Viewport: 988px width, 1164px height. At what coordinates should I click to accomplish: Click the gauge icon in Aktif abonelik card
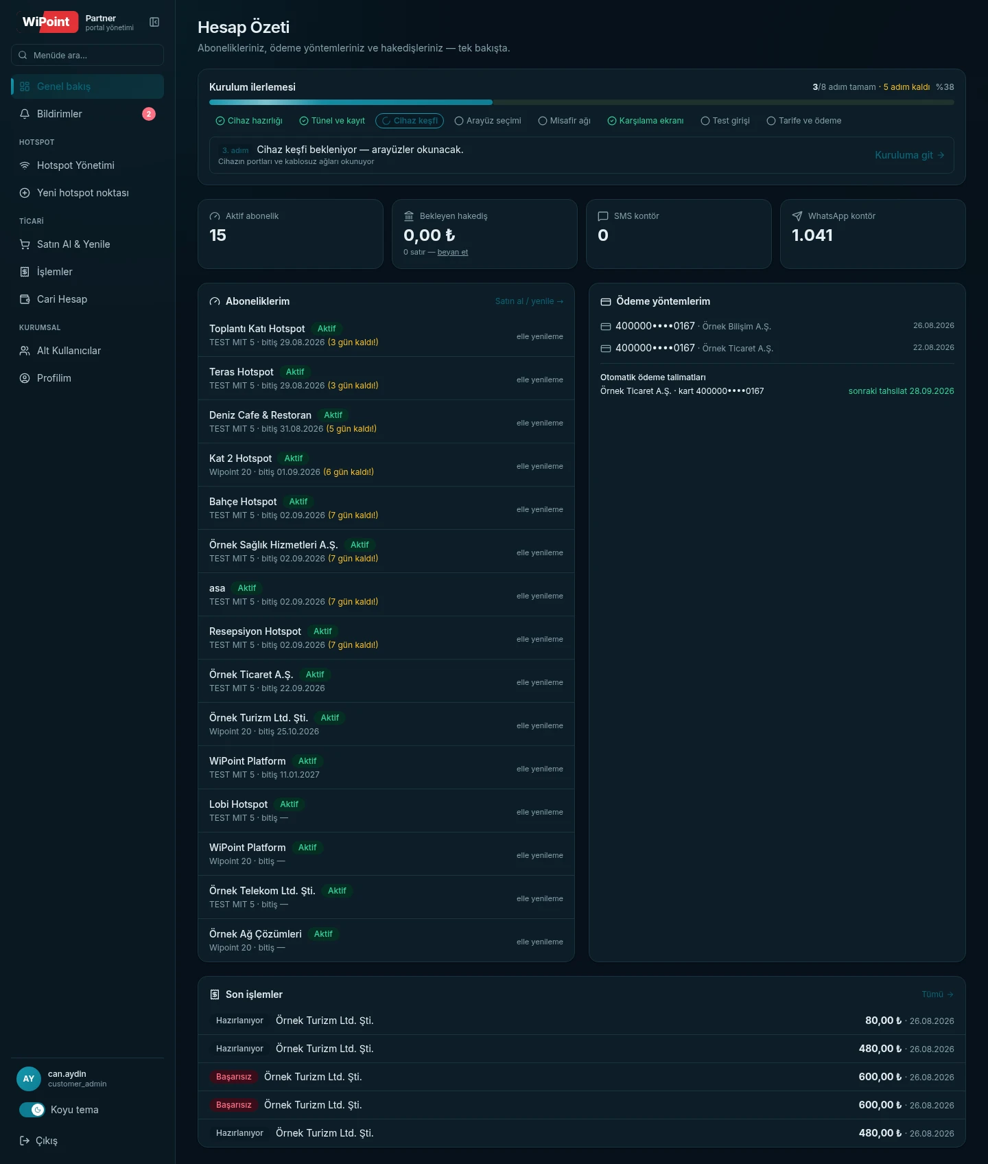pyautogui.click(x=215, y=216)
